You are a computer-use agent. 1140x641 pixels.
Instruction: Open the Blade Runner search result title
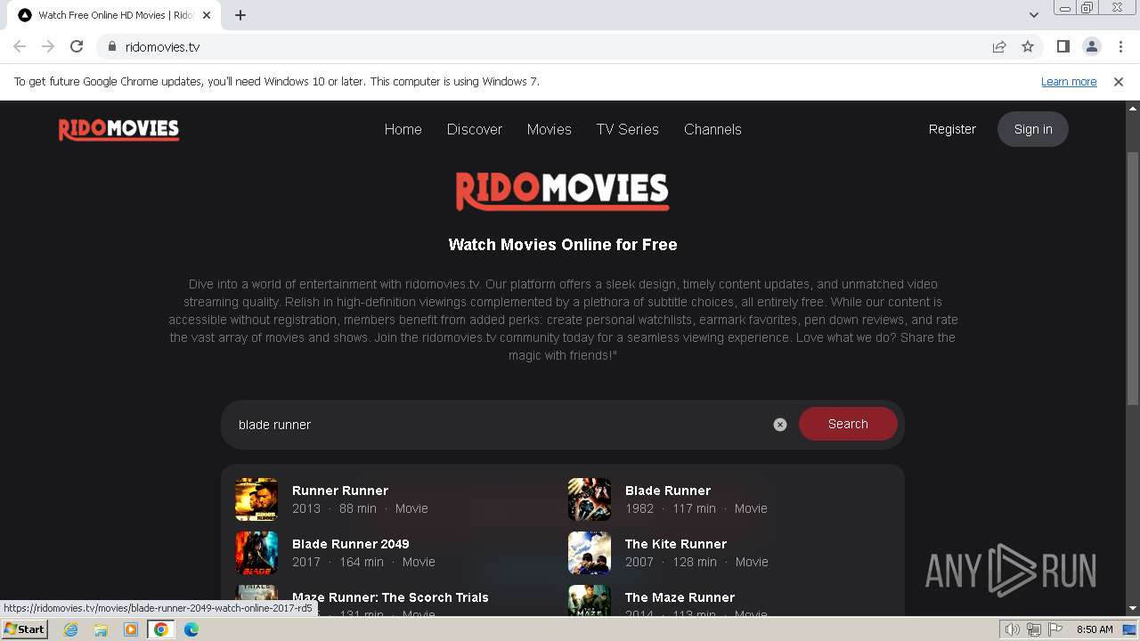click(x=668, y=491)
